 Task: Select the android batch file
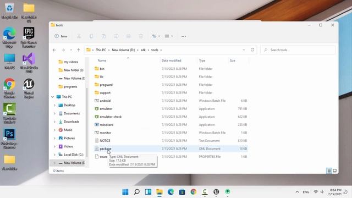click(170, 101)
